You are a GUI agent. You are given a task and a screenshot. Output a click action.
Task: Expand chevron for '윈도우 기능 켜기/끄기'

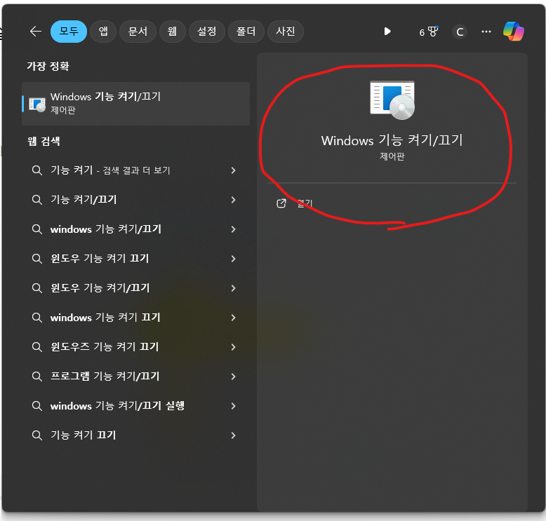tap(233, 288)
